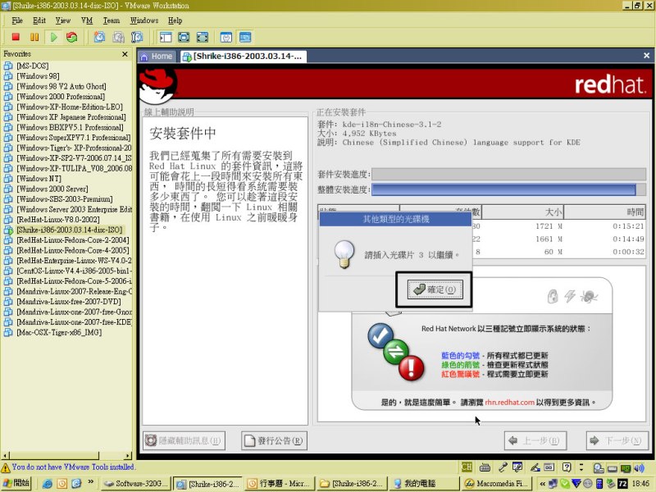The height and width of the screenshot is (492, 656).
Task: Click the 上一步 back button
Action: (535, 440)
